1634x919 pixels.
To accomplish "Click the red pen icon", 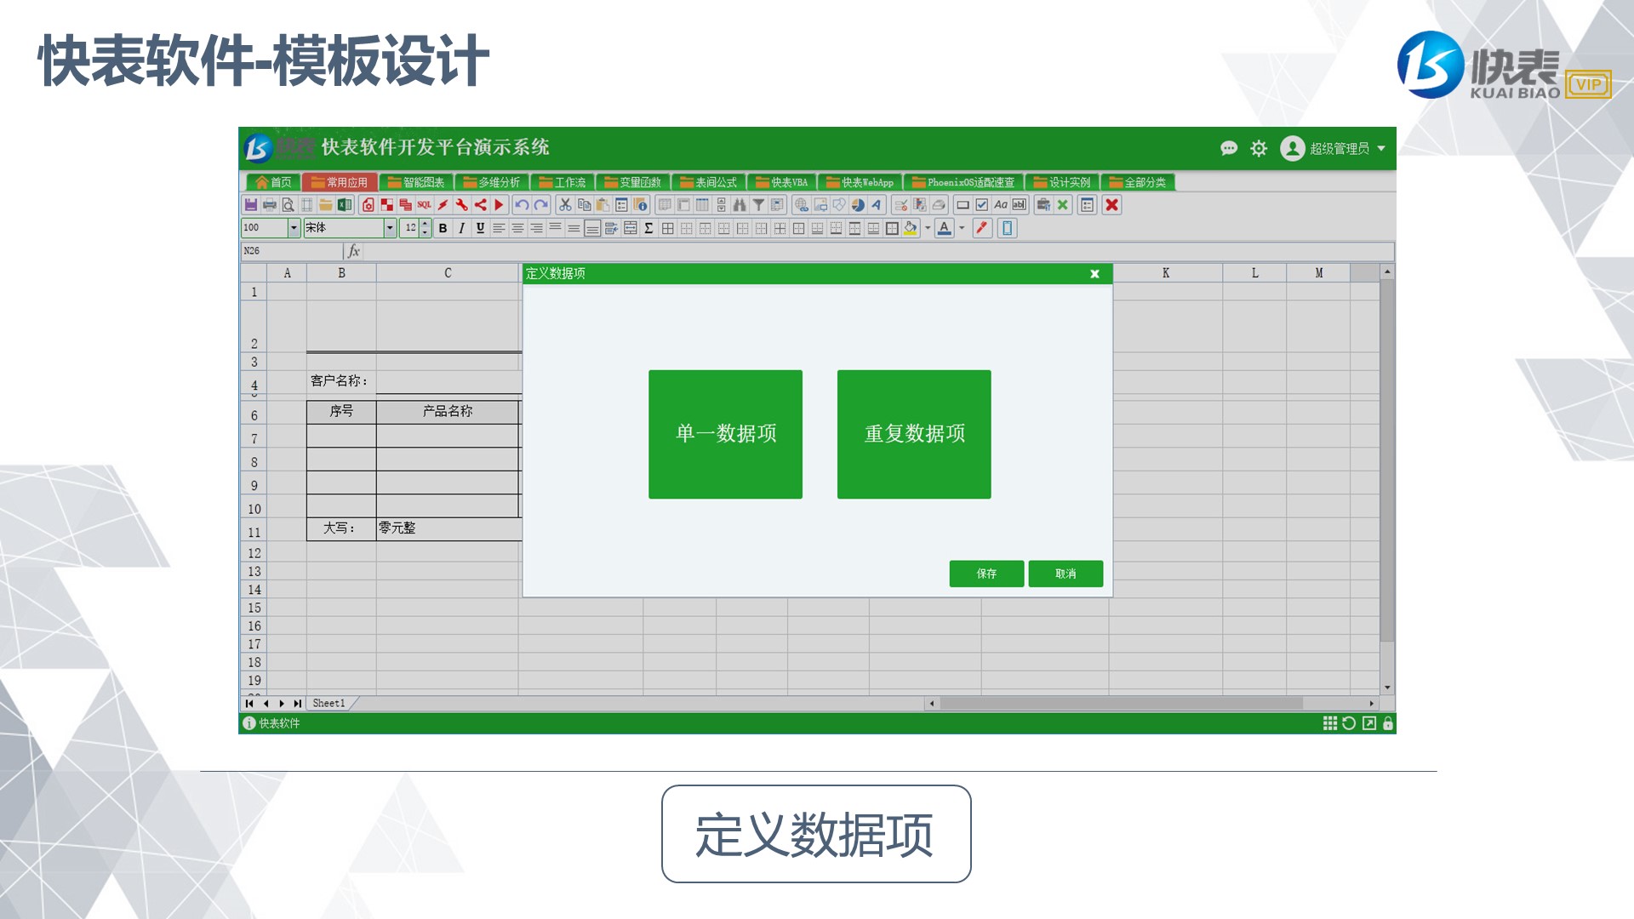I will point(982,228).
